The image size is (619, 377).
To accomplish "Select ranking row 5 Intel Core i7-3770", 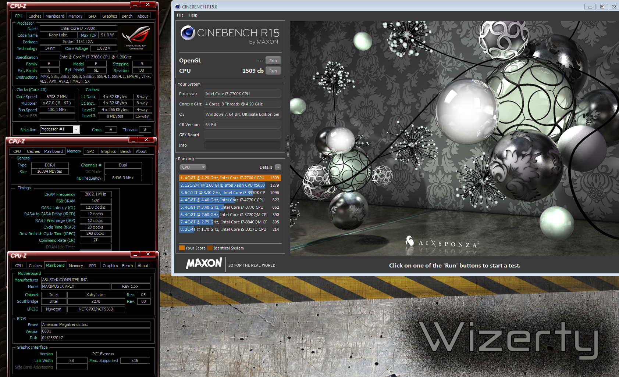I will [230, 207].
